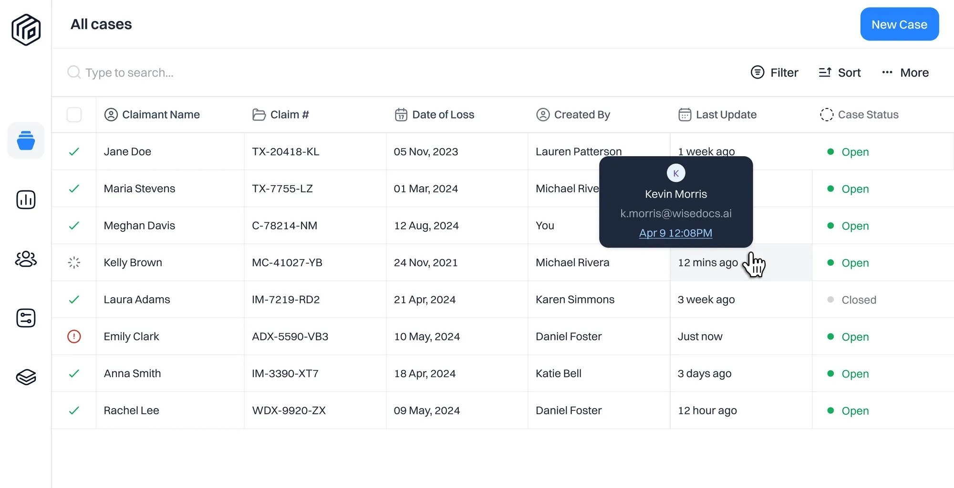The width and height of the screenshot is (954, 488).
Task: Click the k.morris@wisedocs.ai email
Action: (x=676, y=213)
